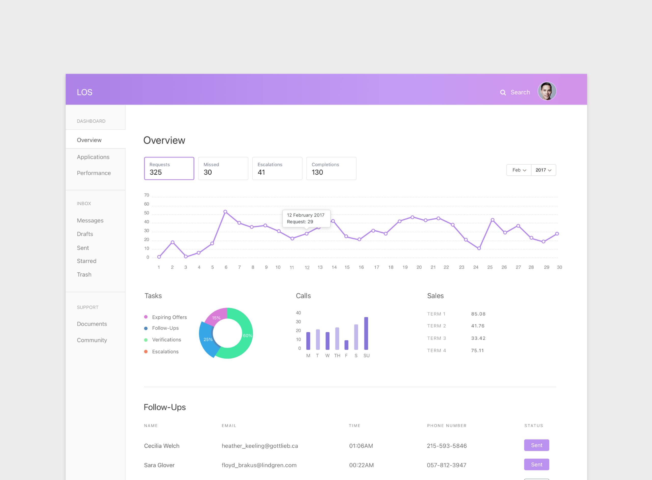The height and width of the screenshot is (480, 652).
Task: Select the Missed 30 stat card
Action: click(223, 168)
